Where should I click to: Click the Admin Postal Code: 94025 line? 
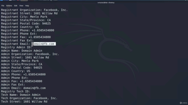[x=21, y=68]
